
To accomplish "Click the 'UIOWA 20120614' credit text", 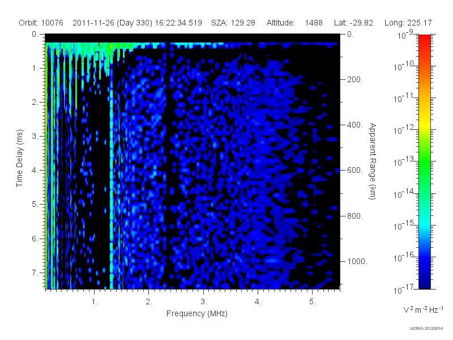I will pyautogui.click(x=426, y=328).
